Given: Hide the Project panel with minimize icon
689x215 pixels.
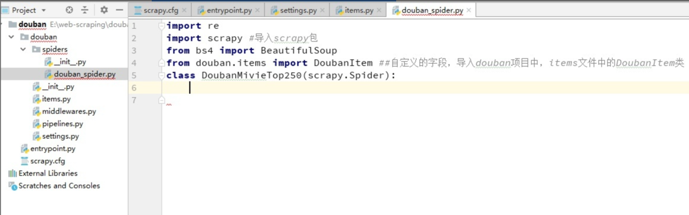Looking at the screenshot, I should point(119,9).
